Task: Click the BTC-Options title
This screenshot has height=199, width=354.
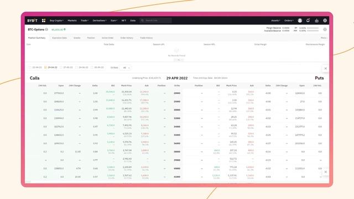Action: click(36, 29)
